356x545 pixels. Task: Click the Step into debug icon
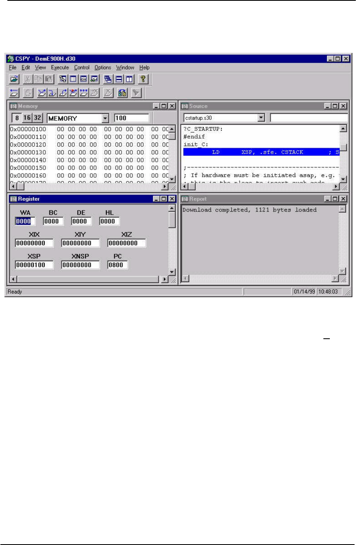52,93
